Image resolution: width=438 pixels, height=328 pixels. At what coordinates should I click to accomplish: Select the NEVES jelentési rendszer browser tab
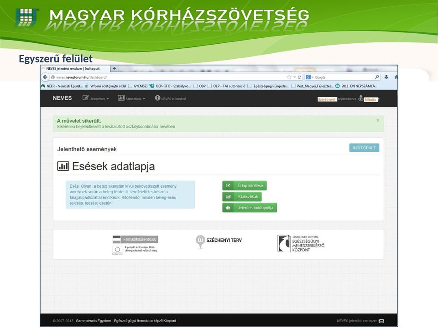point(75,68)
